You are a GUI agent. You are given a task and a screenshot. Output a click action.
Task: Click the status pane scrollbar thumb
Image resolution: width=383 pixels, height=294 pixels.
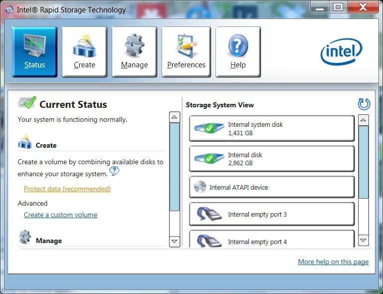(175, 167)
